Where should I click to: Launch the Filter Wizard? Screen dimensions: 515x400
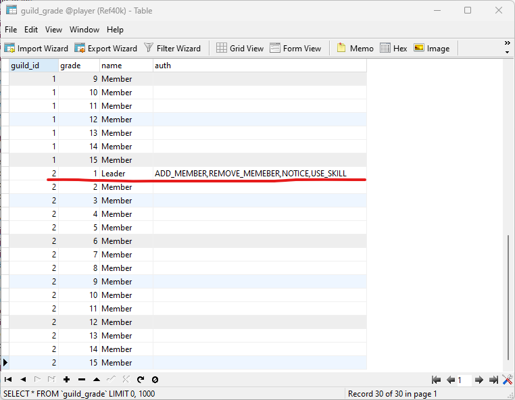pyautogui.click(x=172, y=48)
